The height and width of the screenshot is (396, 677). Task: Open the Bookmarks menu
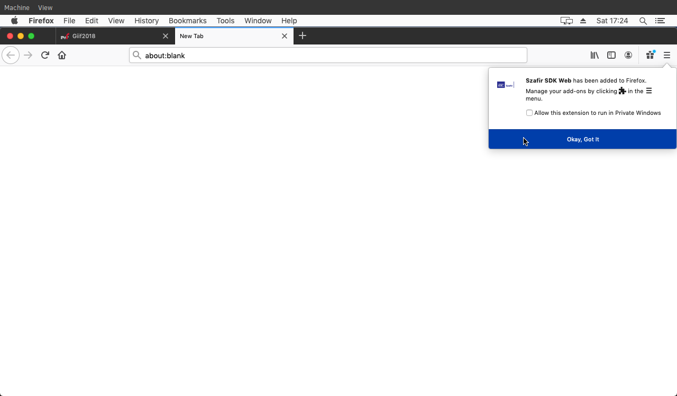[187, 21]
